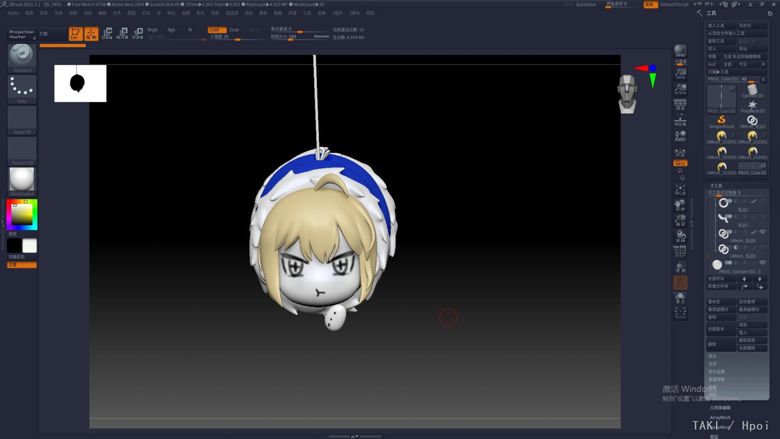The height and width of the screenshot is (439, 780).
Task: Open the 灯箱▶工具 lightbox tools
Action: tap(736, 72)
